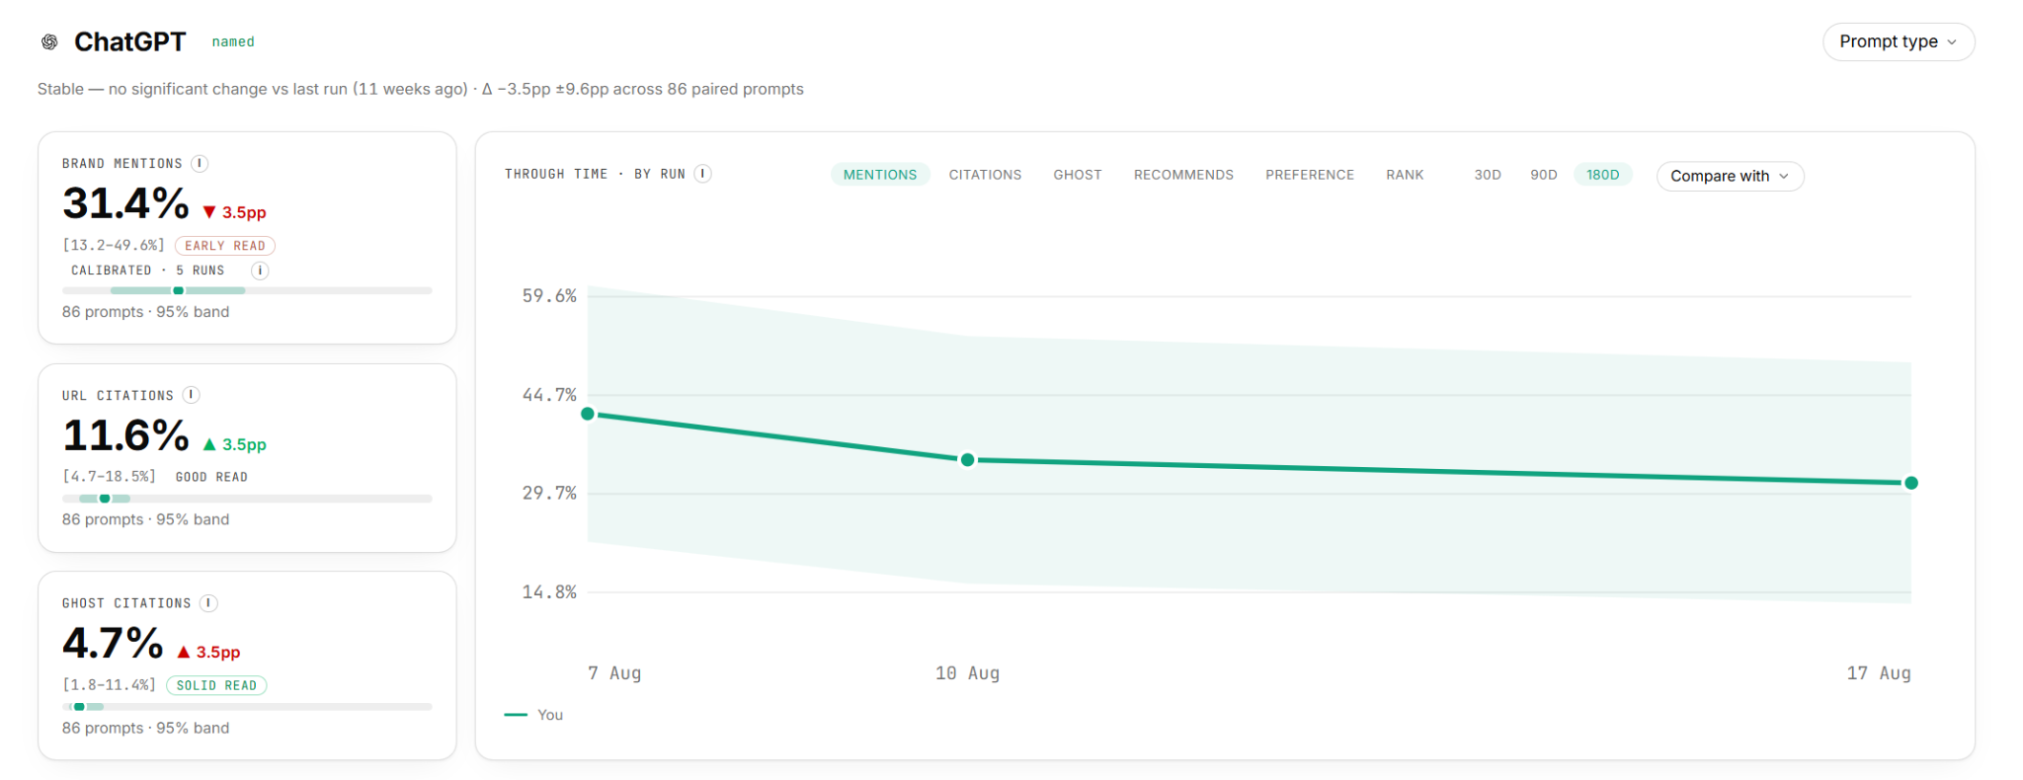Click the 11.6% URL citations value
This screenshot has height=780, width=2023.
tap(125, 435)
